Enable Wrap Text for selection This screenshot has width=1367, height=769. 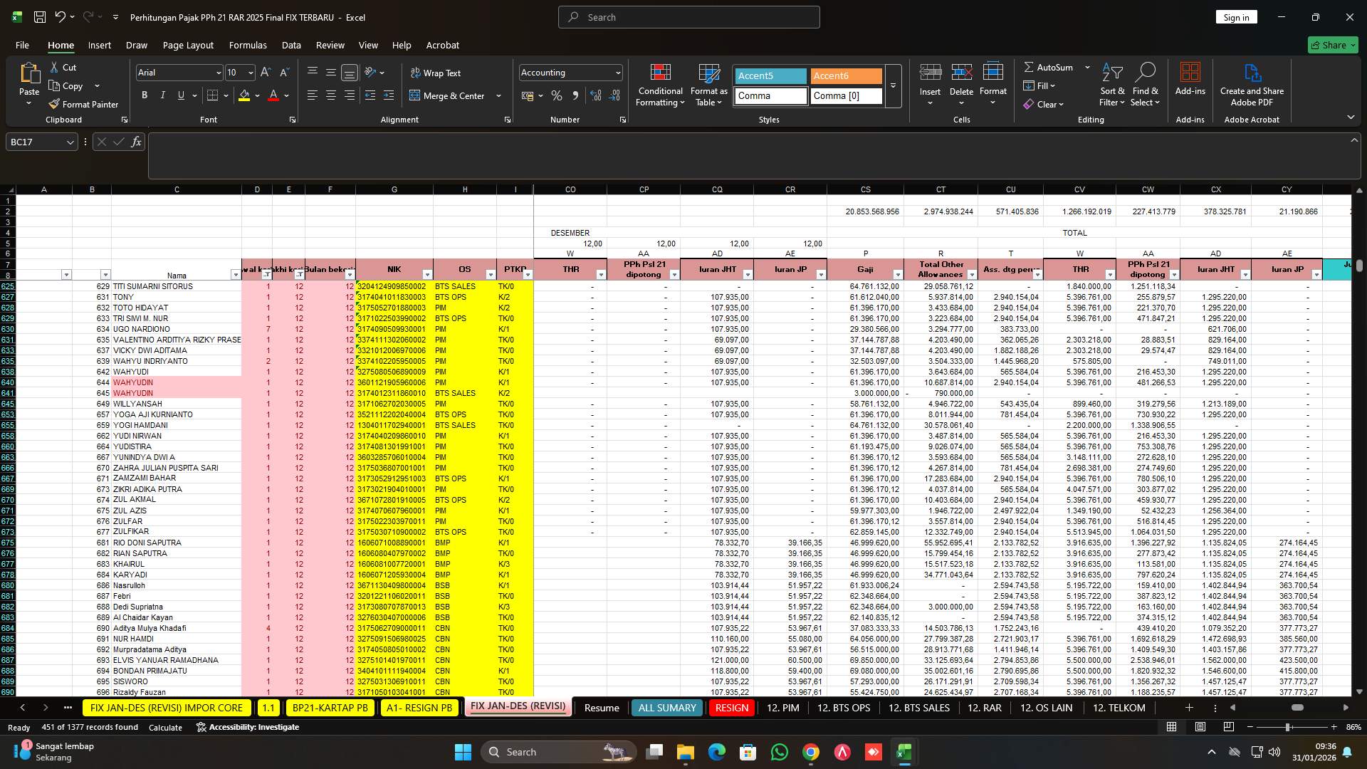pos(436,73)
